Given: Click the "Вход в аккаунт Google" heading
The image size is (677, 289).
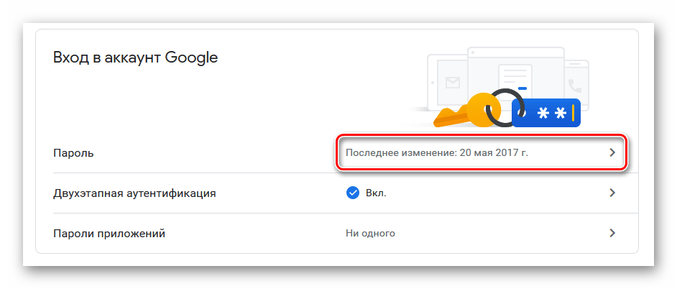Looking at the screenshot, I should click(x=135, y=58).
